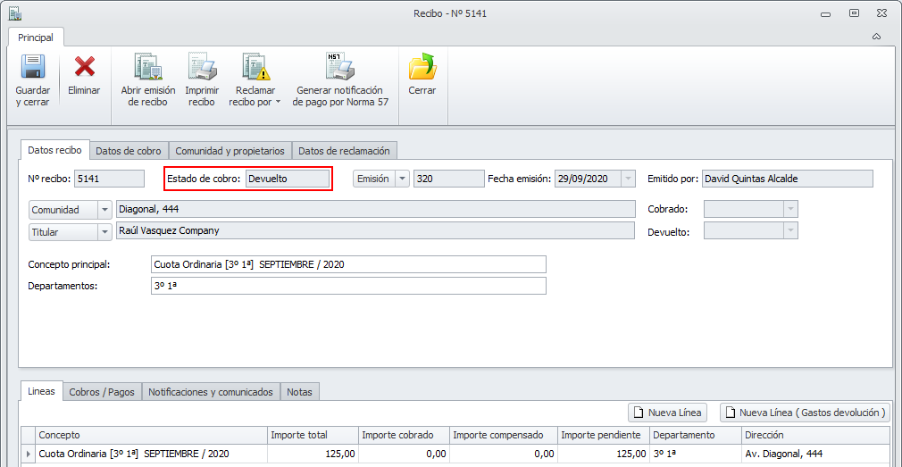The height and width of the screenshot is (467, 902).
Task: Click the Importe compensado column header
Action: click(x=504, y=436)
